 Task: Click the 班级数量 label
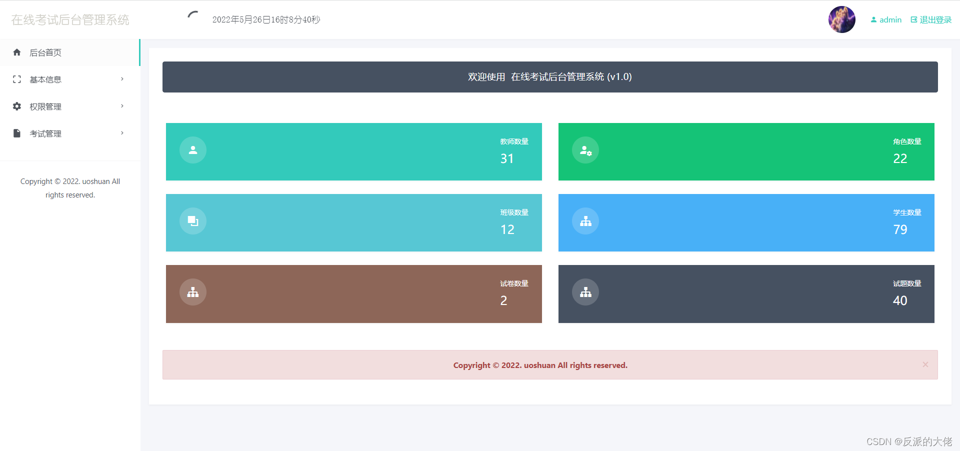[514, 212]
